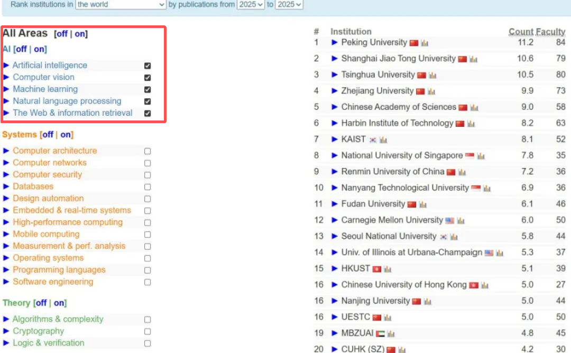Click the Software engineering area link

[x=53, y=282]
